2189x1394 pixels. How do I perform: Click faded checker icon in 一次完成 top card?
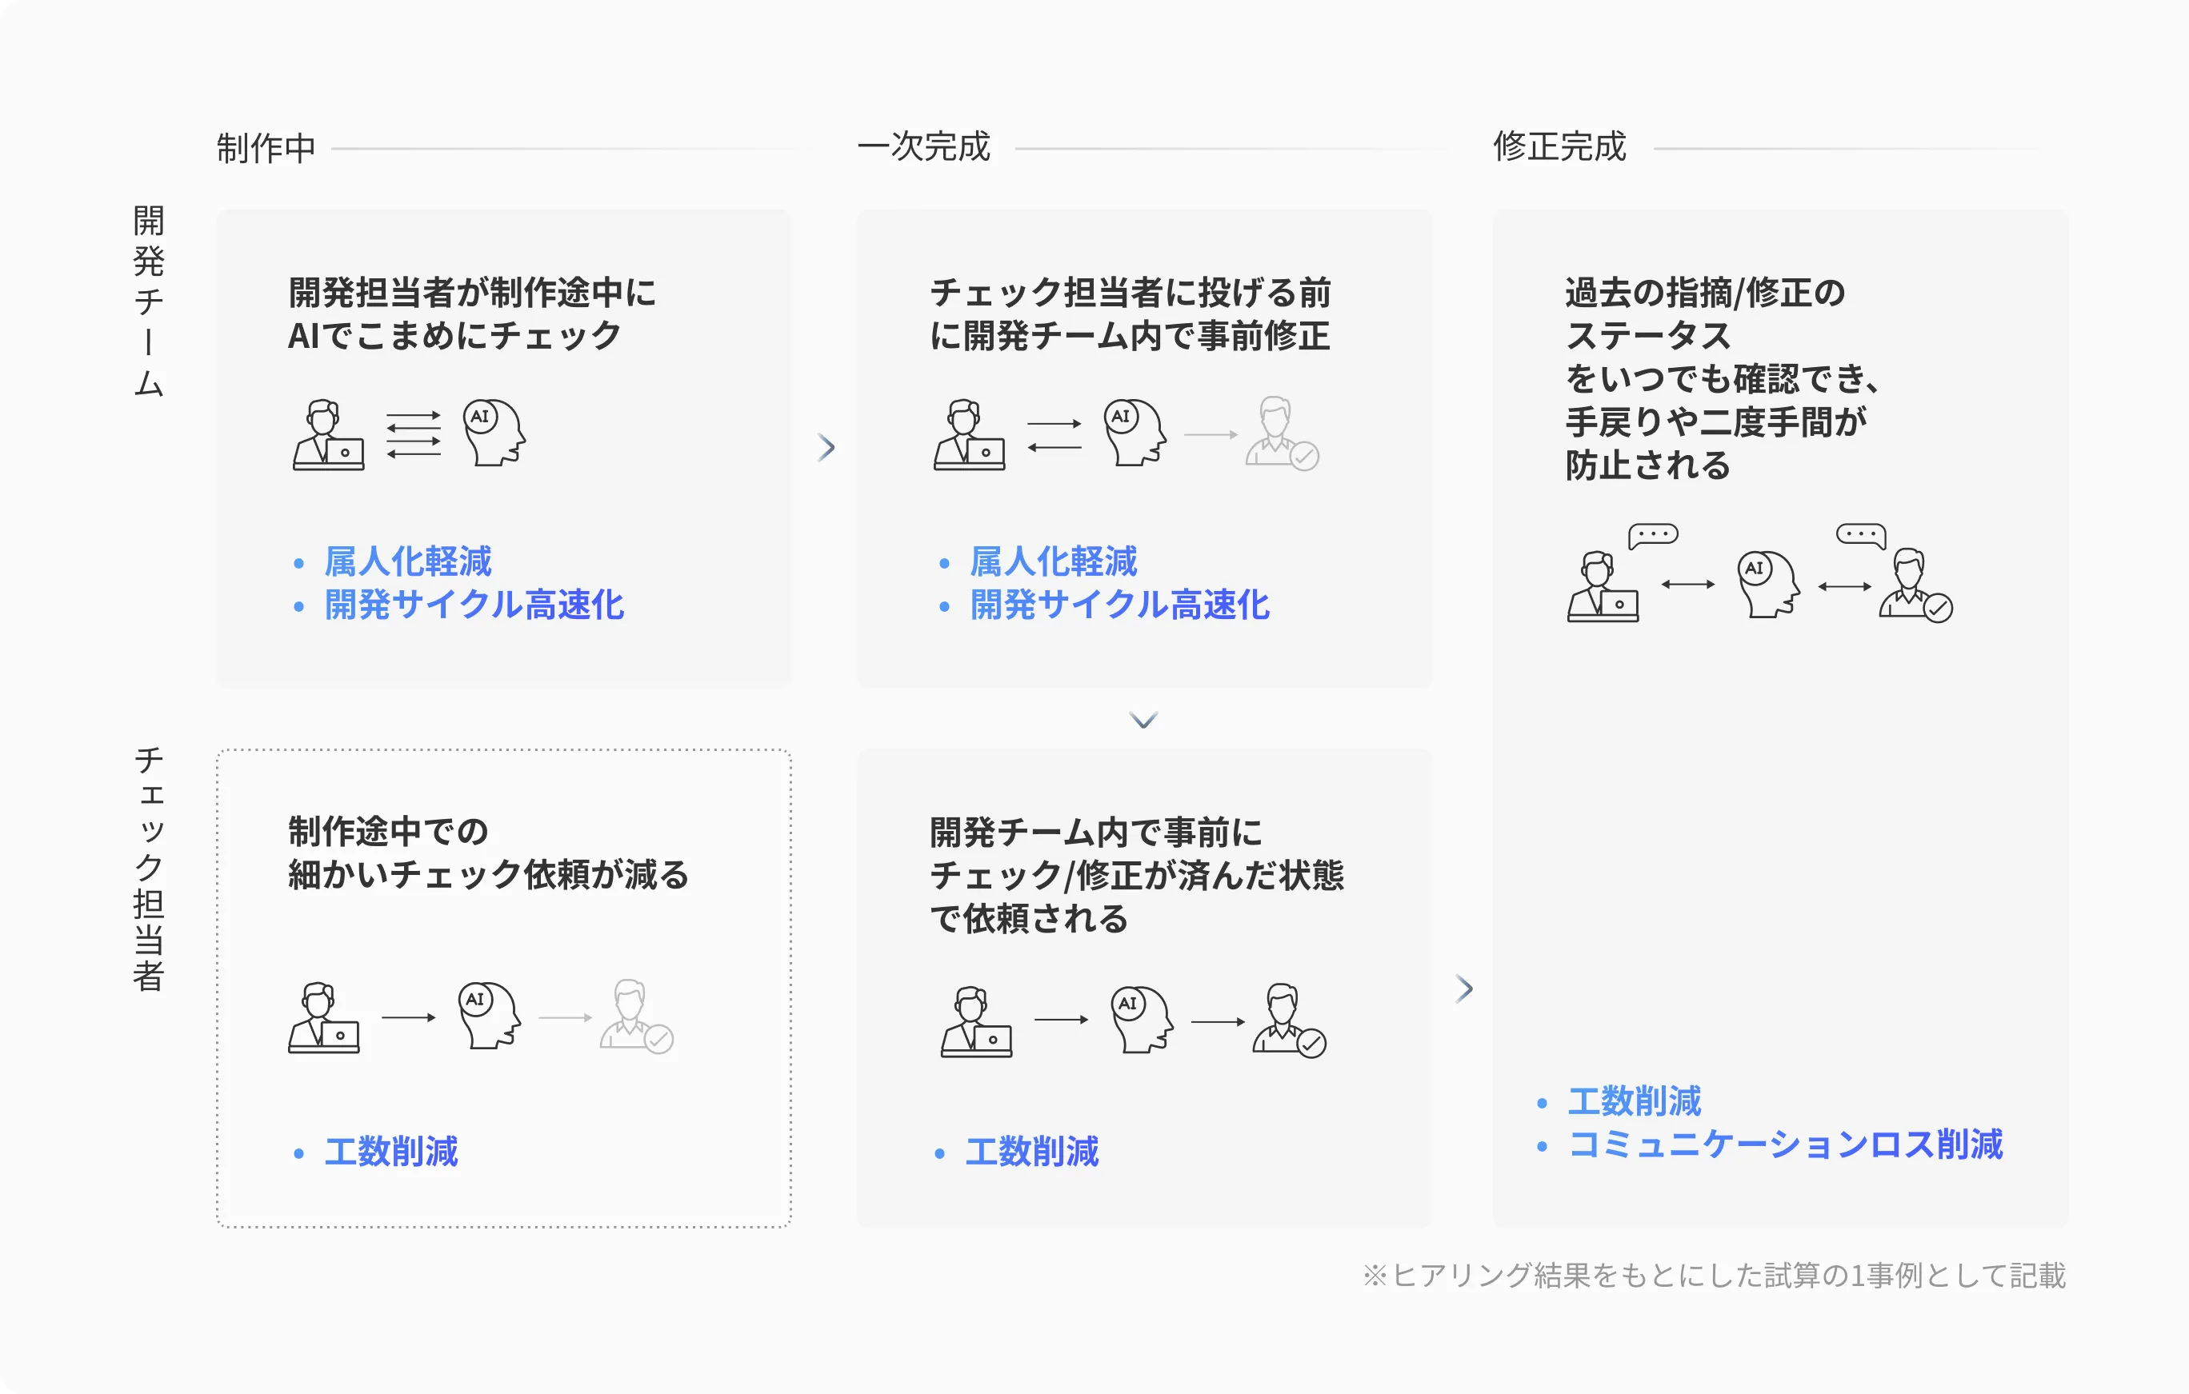pos(1281,433)
